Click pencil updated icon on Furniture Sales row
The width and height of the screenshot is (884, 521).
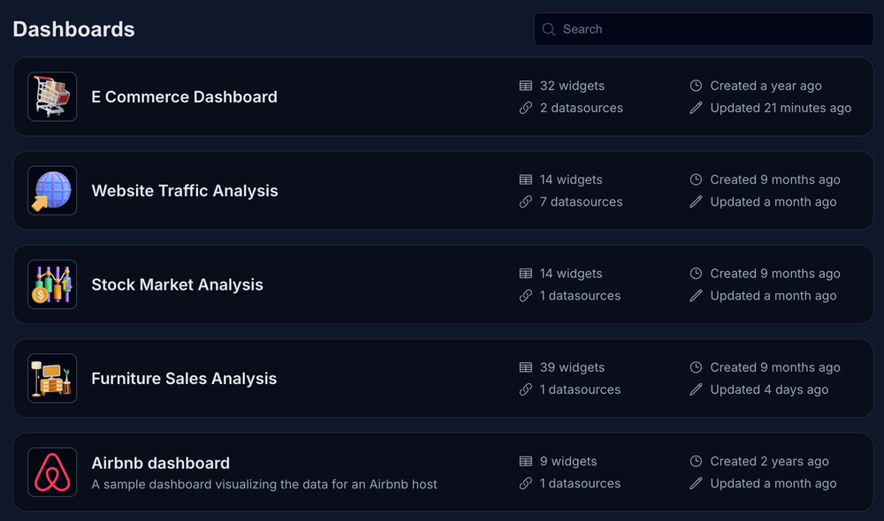(x=696, y=389)
